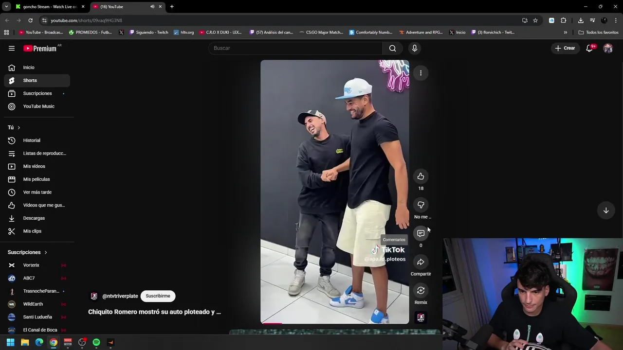Open TrasnocheParan... subscription channel
The height and width of the screenshot is (350, 623).
(37, 291)
